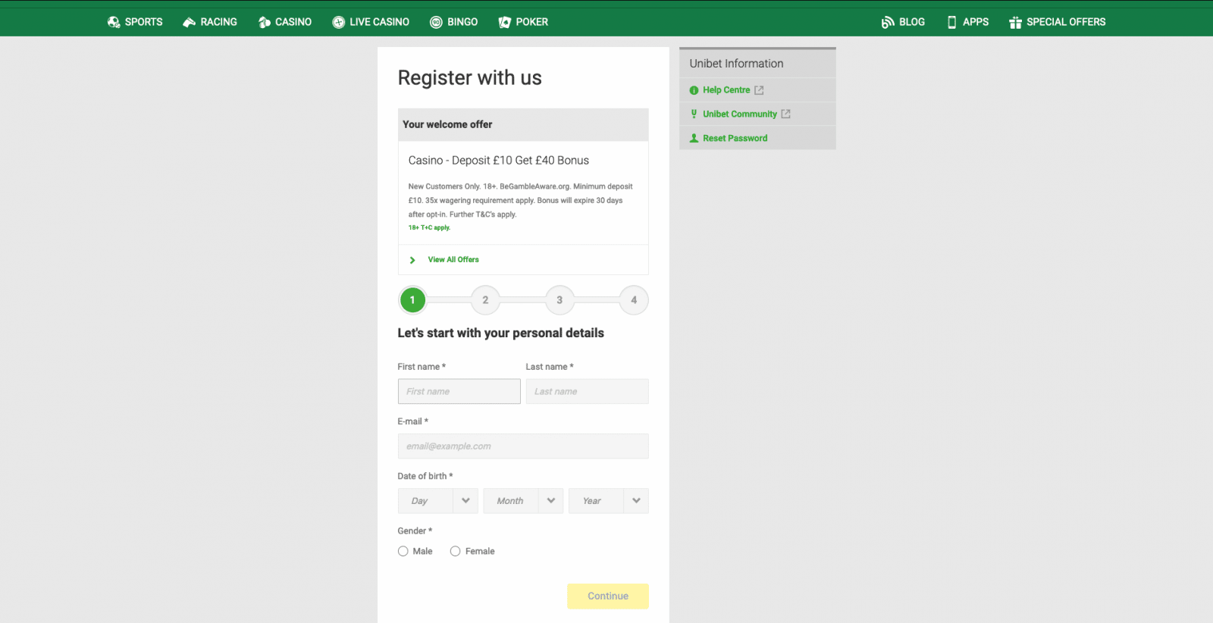Click the Continue button
1213x623 pixels.
[608, 596]
